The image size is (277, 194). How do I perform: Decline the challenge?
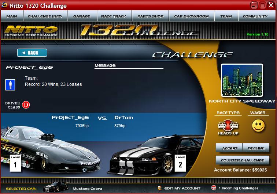pos(256,148)
